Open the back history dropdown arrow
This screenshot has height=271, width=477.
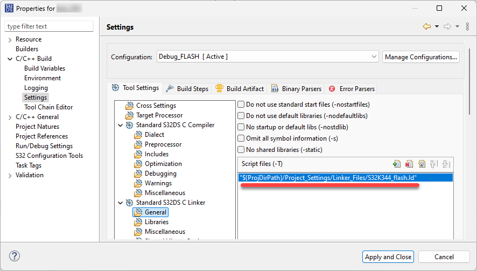tap(437, 26)
